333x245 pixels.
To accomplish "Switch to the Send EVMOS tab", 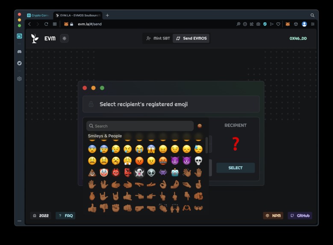I will point(191,38).
